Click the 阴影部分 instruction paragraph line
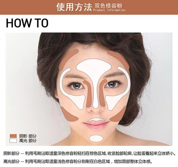 point(89,154)
